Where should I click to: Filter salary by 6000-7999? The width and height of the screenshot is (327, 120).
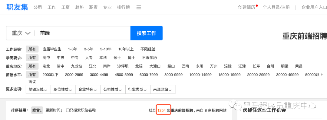[148, 74]
